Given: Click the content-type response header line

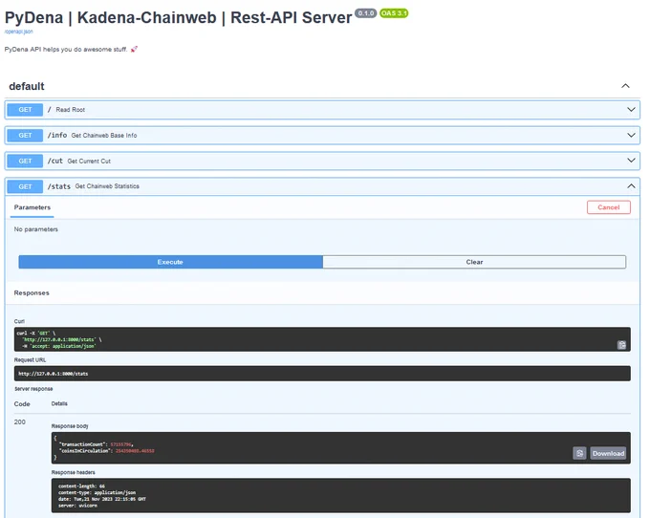Looking at the screenshot, I should tap(97, 493).
